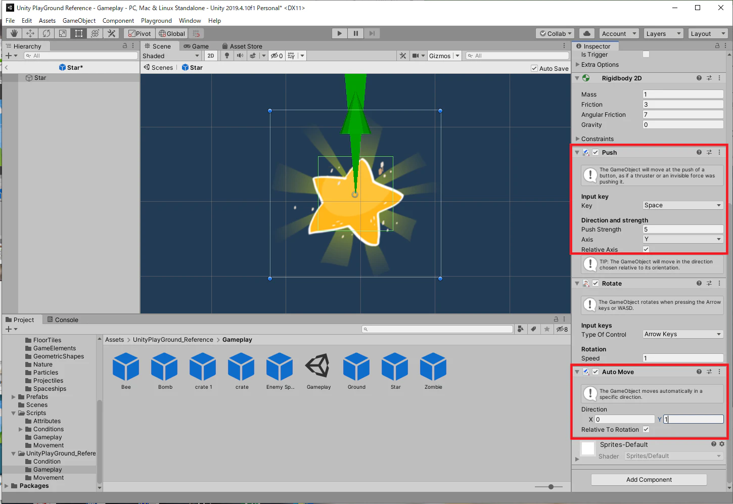Open Type Of Control dropdown
Viewport: 733px width, 504px height.
point(683,334)
